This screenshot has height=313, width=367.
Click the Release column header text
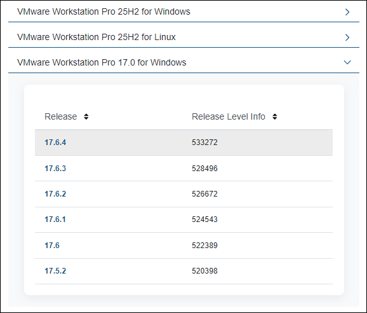pyautogui.click(x=61, y=116)
